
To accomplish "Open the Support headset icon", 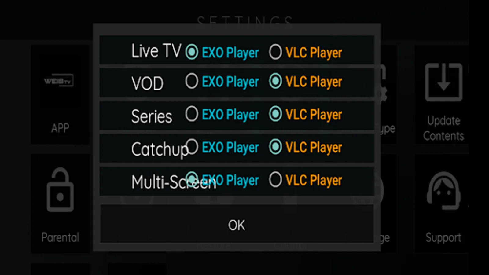I will pos(443,191).
